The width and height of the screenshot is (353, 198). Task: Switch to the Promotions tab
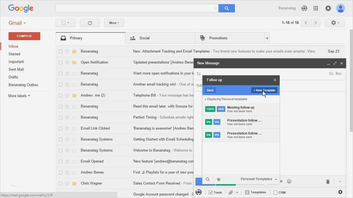click(x=218, y=38)
